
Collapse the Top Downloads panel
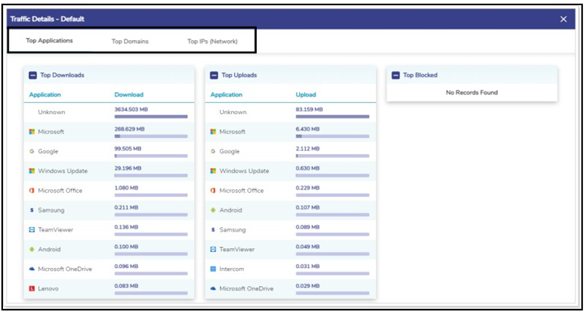[33, 75]
